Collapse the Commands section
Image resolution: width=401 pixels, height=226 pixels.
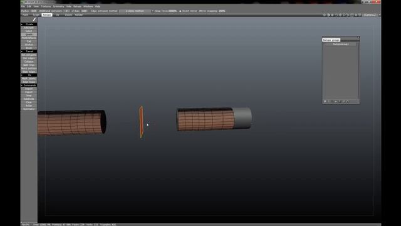pos(29,85)
